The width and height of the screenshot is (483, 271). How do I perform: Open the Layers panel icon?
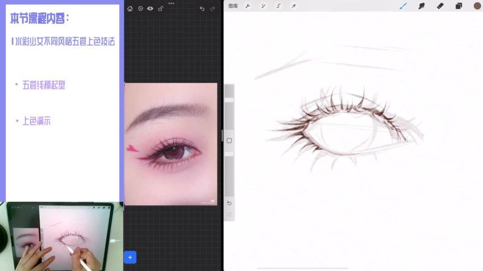[459, 6]
